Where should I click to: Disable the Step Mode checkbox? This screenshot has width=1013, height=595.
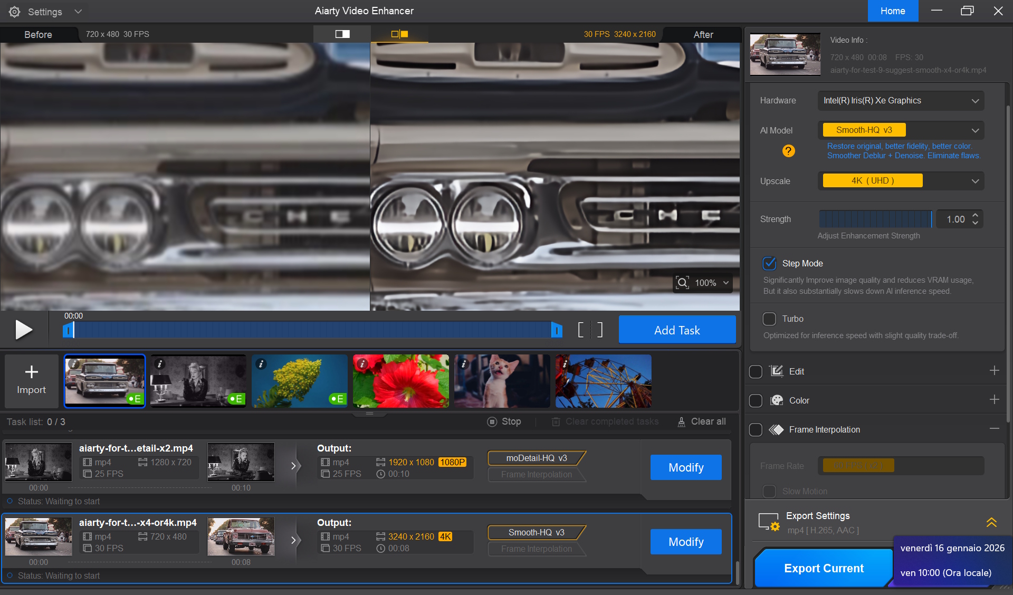click(769, 263)
